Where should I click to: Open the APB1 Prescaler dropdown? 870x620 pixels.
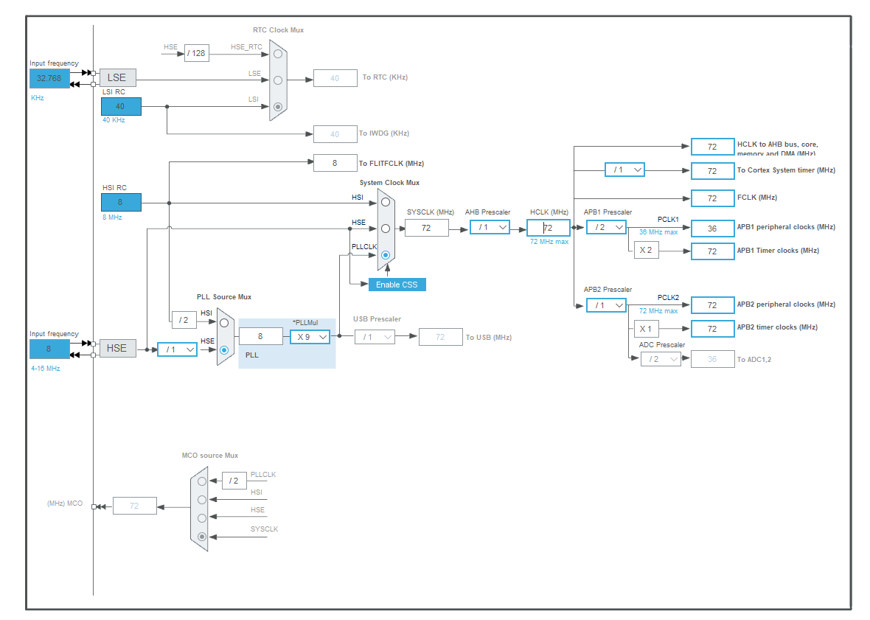(x=605, y=227)
